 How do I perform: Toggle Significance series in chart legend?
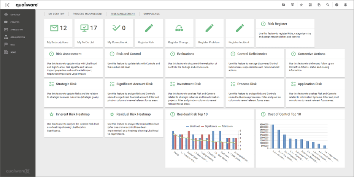coord(209,126)
